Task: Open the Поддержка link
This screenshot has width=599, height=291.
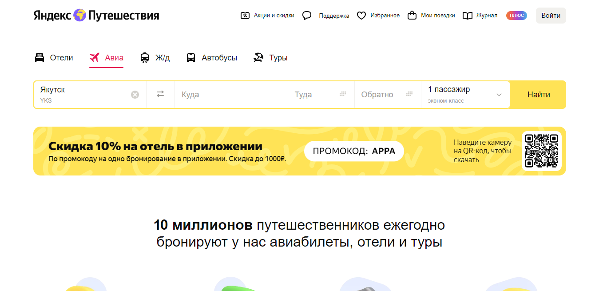Action: [334, 16]
